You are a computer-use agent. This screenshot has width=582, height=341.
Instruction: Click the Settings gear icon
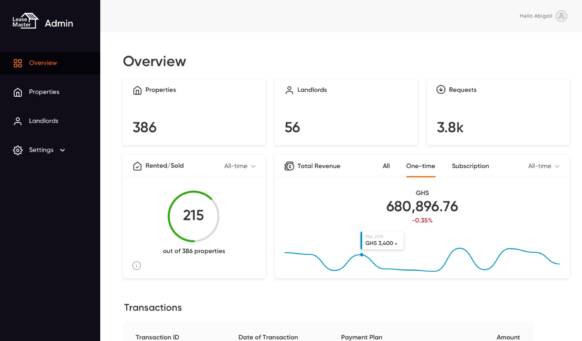(x=18, y=150)
